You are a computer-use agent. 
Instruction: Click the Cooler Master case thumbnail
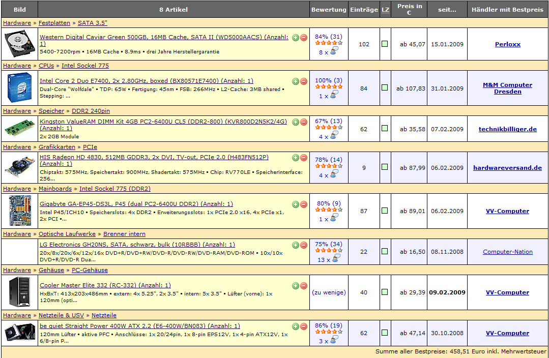pyautogui.click(x=20, y=292)
